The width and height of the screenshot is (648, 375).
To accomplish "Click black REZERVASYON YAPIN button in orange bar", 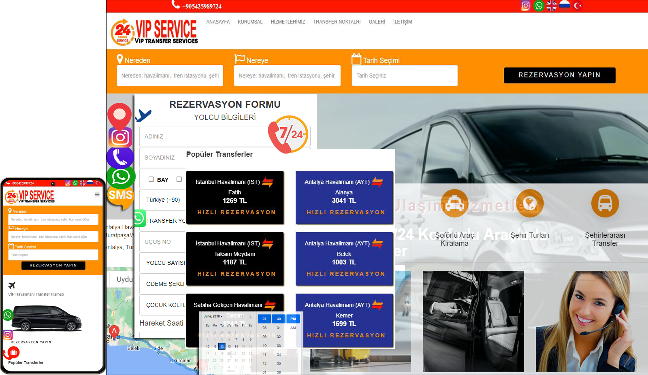I will click(559, 75).
